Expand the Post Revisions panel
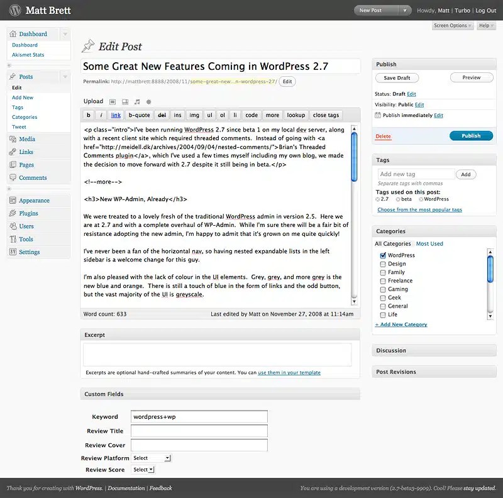Viewport: 503px width, 498px height. 434,372
